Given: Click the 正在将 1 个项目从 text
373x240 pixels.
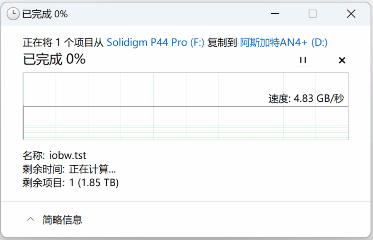Looking at the screenshot, I should pyautogui.click(x=63, y=43).
